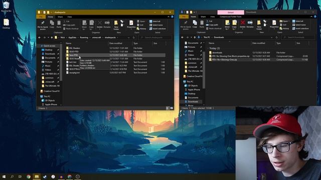This screenshot has height=180, width=321.
Task: Select Apple iPhone in Downloads navigation pane
Action: point(194,89)
